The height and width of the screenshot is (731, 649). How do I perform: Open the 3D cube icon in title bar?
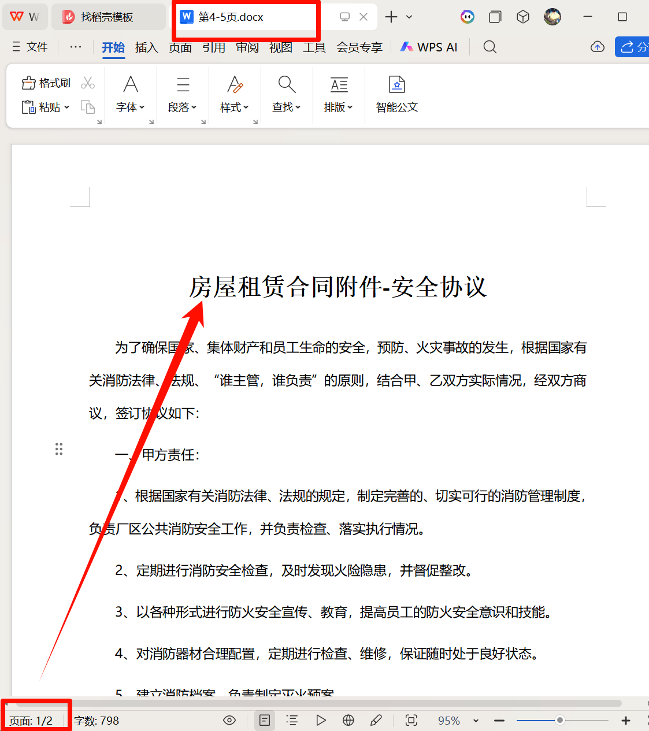pos(523,17)
